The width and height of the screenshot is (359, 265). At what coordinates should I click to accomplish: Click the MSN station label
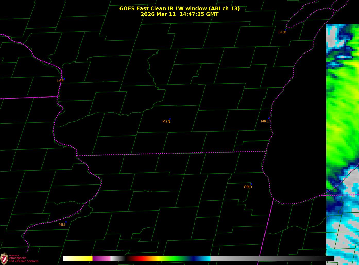[x=166, y=122]
